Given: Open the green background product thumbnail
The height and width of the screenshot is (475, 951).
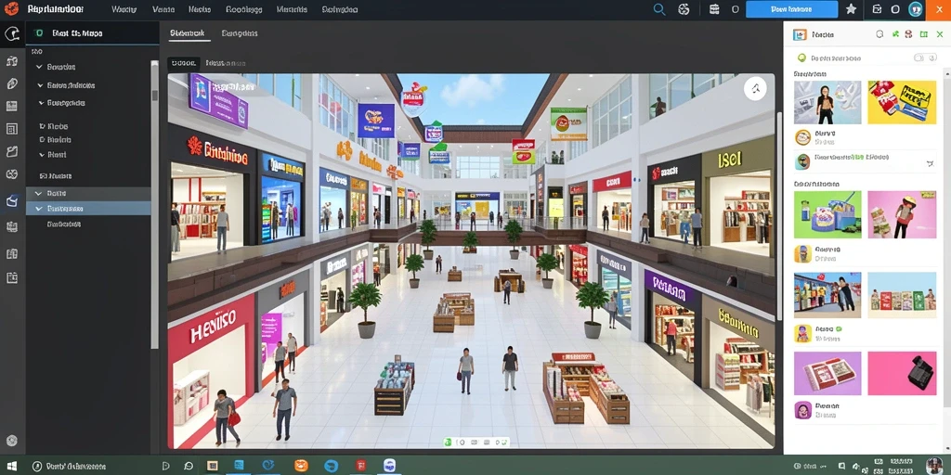Looking at the screenshot, I should point(827,214).
